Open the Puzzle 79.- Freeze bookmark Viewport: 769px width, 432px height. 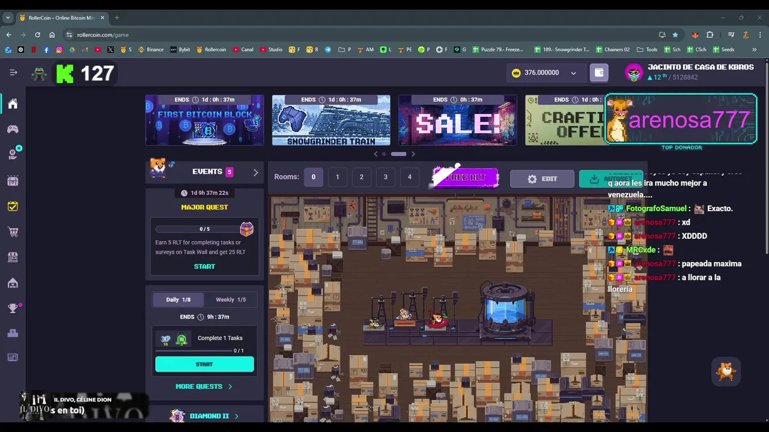(497, 50)
